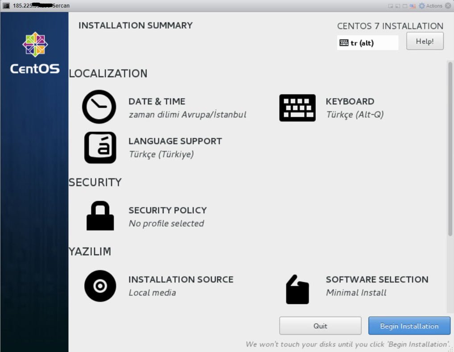Click the text 'zaman dilimi Avrupa/İstanbul'
The image size is (454, 352).
click(187, 115)
